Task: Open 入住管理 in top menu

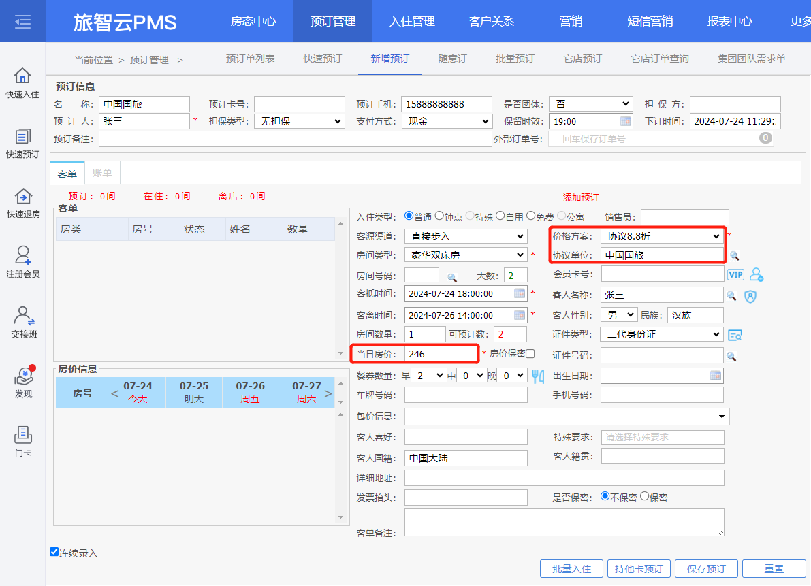Action: click(412, 21)
